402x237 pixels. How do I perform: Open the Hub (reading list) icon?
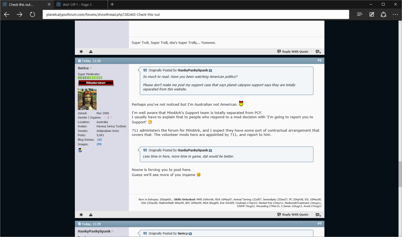pyautogui.click(x=360, y=14)
